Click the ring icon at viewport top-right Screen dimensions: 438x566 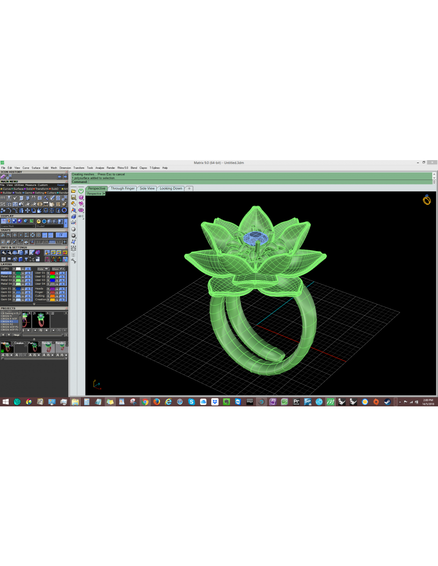pyautogui.click(x=427, y=200)
